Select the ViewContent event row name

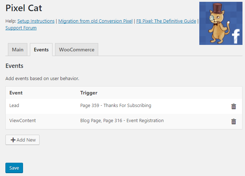[23, 120]
